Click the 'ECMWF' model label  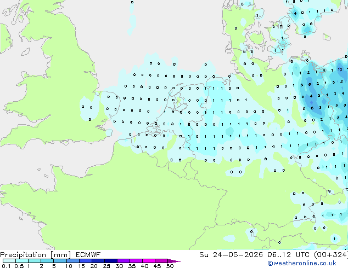[88, 255]
